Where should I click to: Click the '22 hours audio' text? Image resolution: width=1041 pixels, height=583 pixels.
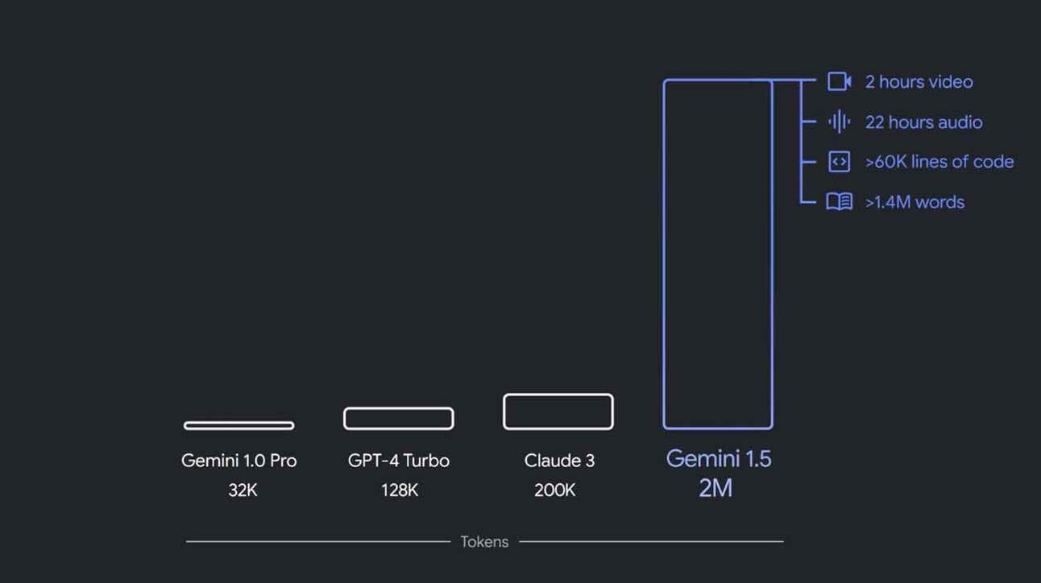pyautogui.click(x=923, y=122)
